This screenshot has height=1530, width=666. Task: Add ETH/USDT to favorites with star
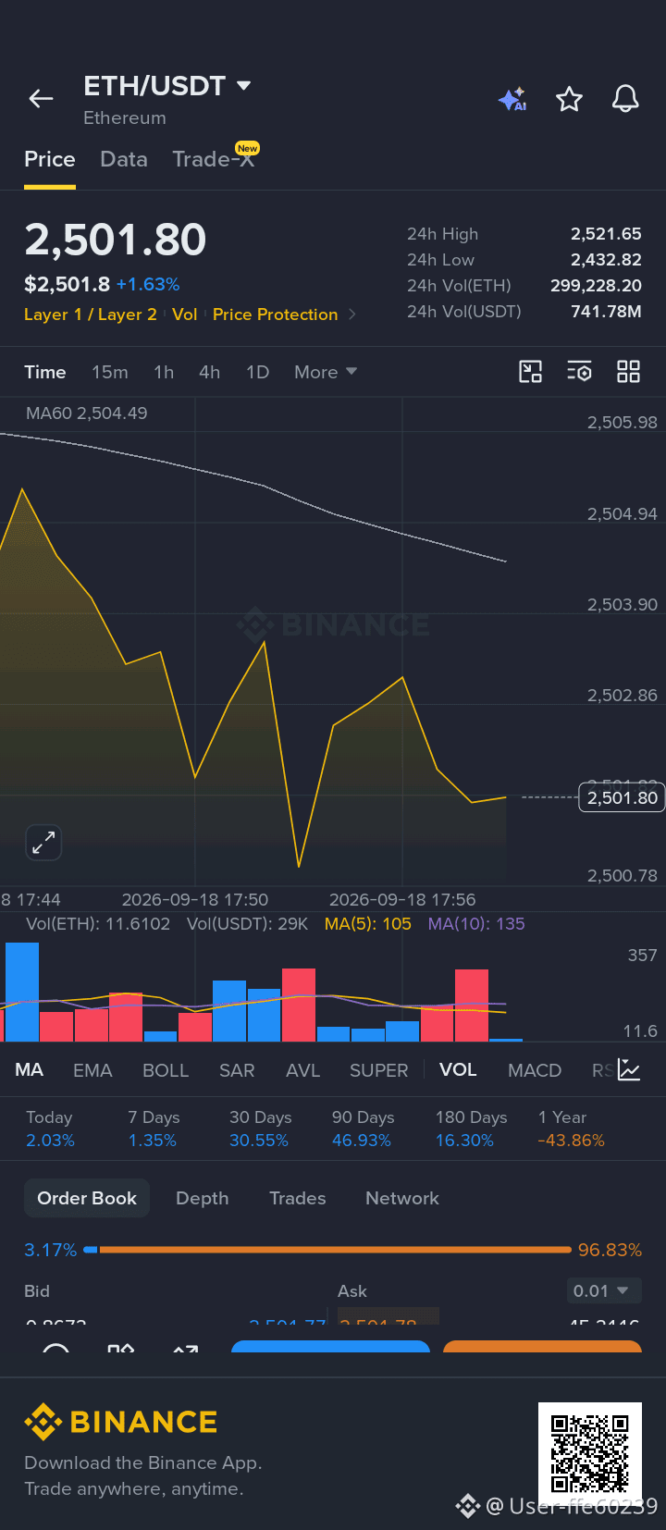tap(569, 98)
